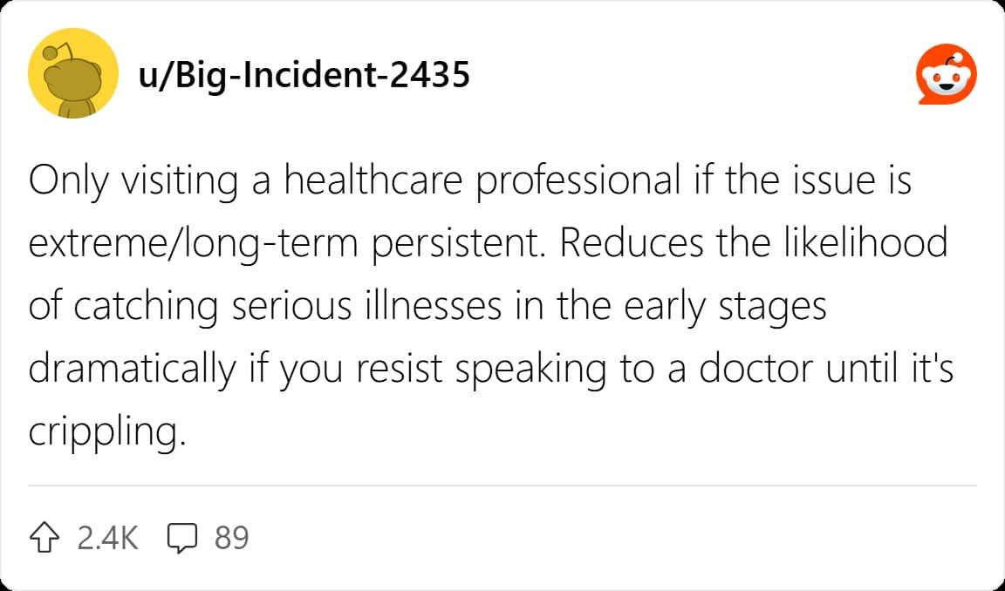Click the words 'Reduces the likelihood'
The image size is (1005, 591).
click(x=754, y=243)
